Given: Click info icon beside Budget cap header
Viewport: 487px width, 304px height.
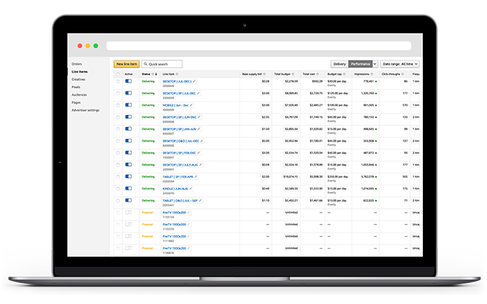Looking at the screenshot, I should click(x=344, y=74).
